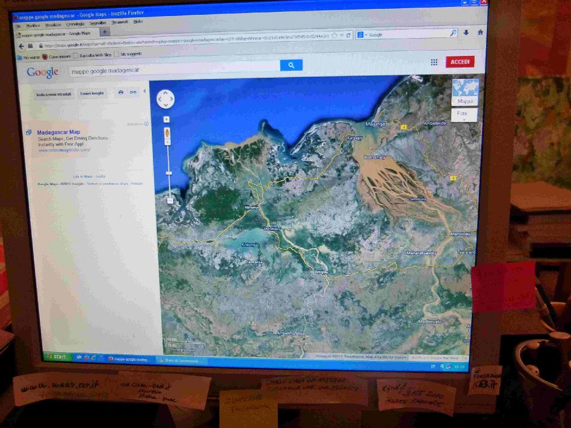This screenshot has width=571, height=428.
Task: Switch to Firefox window in the taskbar
Action: (130, 359)
